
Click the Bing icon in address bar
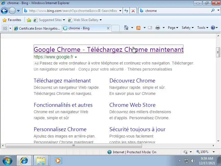tap(25, 11)
